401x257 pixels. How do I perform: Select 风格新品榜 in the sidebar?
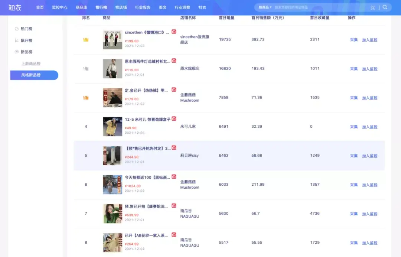coord(34,75)
